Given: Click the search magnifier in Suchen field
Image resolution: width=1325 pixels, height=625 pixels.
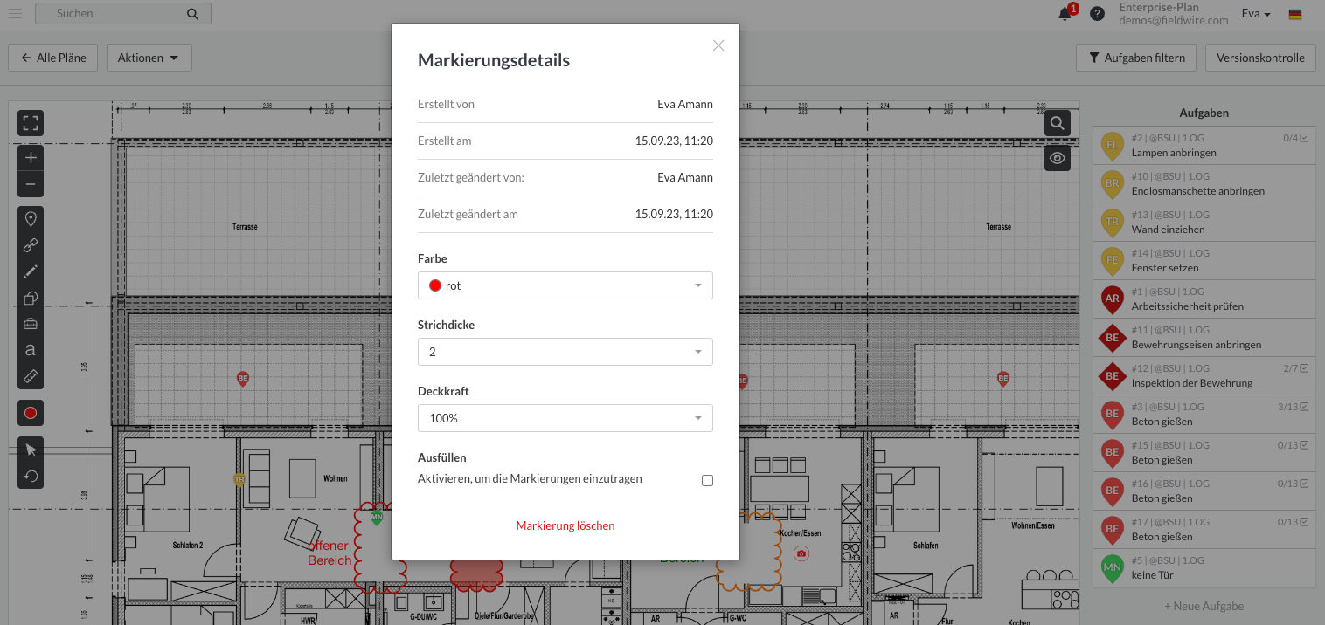Looking at the screenshot, I should [x=192, y=14].
